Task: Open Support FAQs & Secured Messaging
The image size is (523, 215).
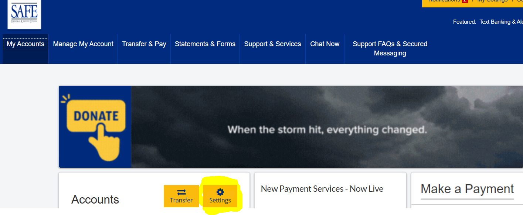Action: tap(390, 48)
